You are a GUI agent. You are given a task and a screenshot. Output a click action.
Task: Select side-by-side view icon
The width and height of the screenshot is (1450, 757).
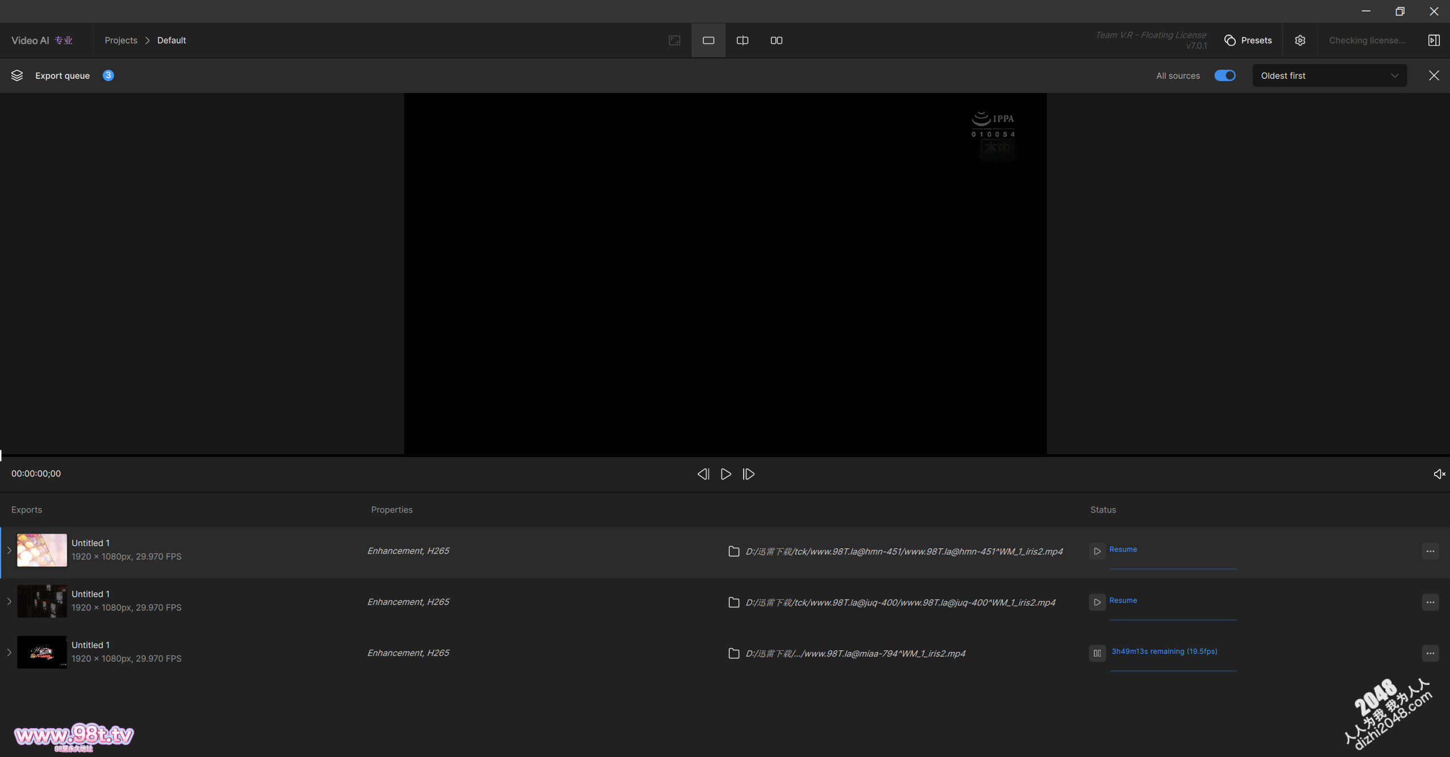[x=776, y=40]
